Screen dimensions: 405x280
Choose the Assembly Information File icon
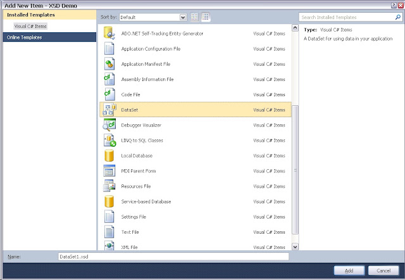pos(109,79)
